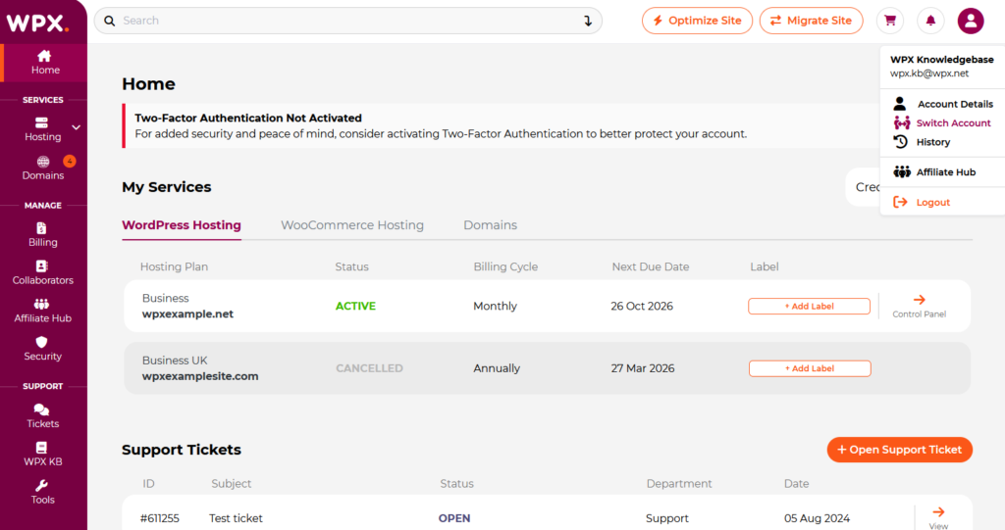Screen dimensions: 1005x530
Task: Click the Open Support Ticket button
Action: (x=899, y=450)
